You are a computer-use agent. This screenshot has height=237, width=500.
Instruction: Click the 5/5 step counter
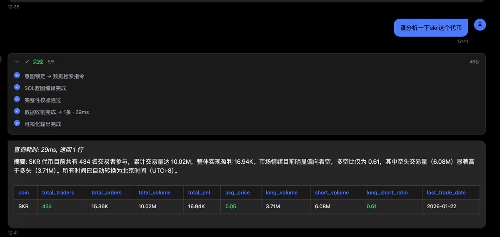(51, 62)
